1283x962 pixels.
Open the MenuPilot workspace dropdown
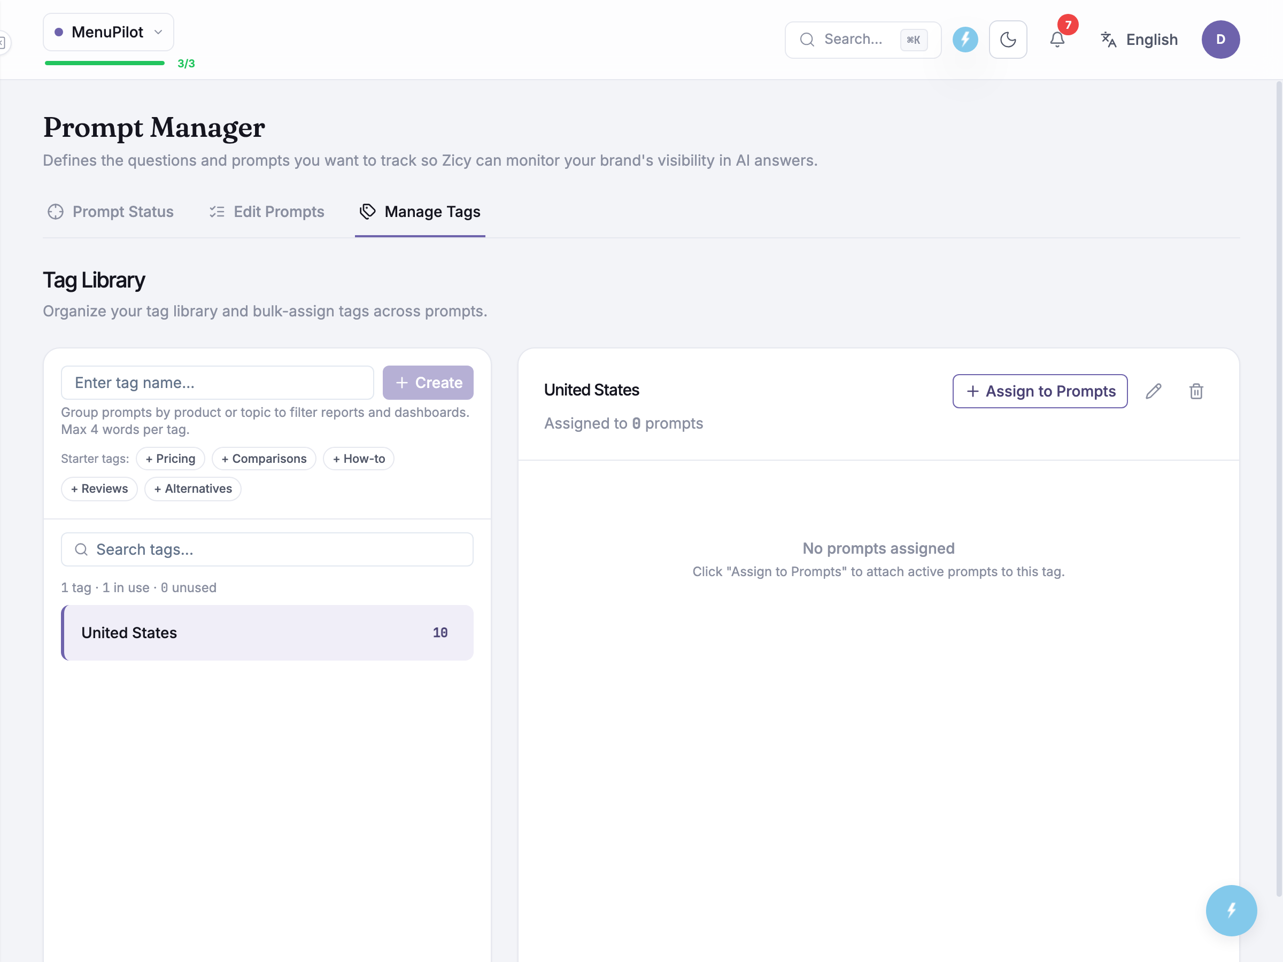109,33
